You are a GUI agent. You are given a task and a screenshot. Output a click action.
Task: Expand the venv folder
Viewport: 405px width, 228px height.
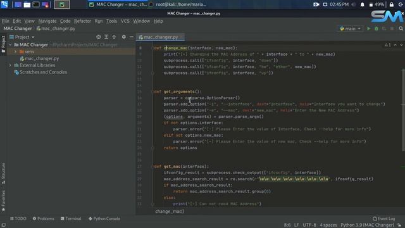15,52
